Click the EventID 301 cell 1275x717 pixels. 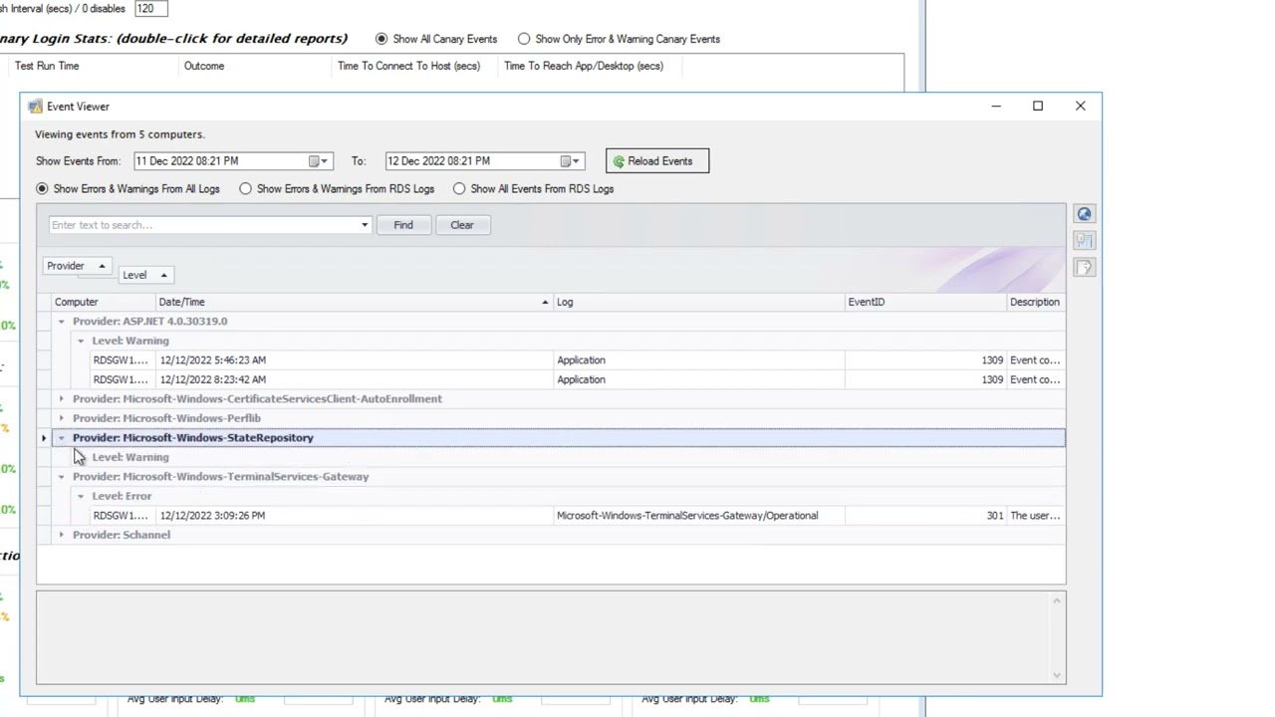coord(925,516)
